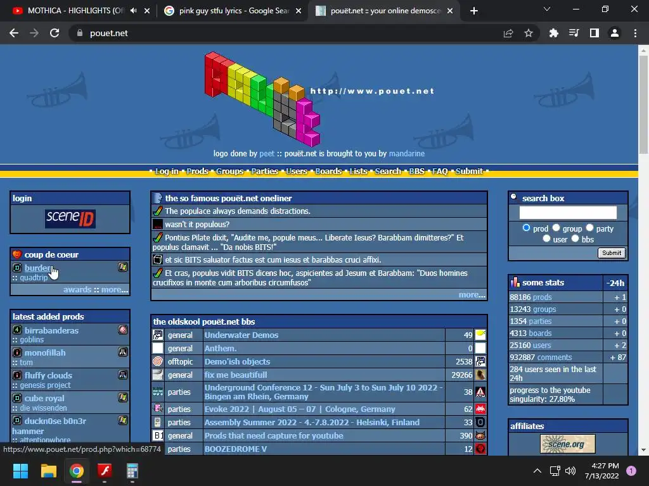Reload the pouet.net page
The height and width of the screenshot is (486, 649).
pos(55,33)
